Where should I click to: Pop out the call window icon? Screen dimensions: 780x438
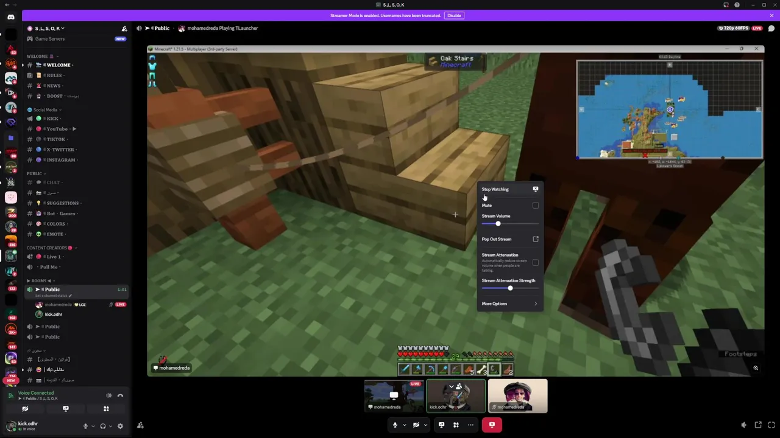(758, 425)
